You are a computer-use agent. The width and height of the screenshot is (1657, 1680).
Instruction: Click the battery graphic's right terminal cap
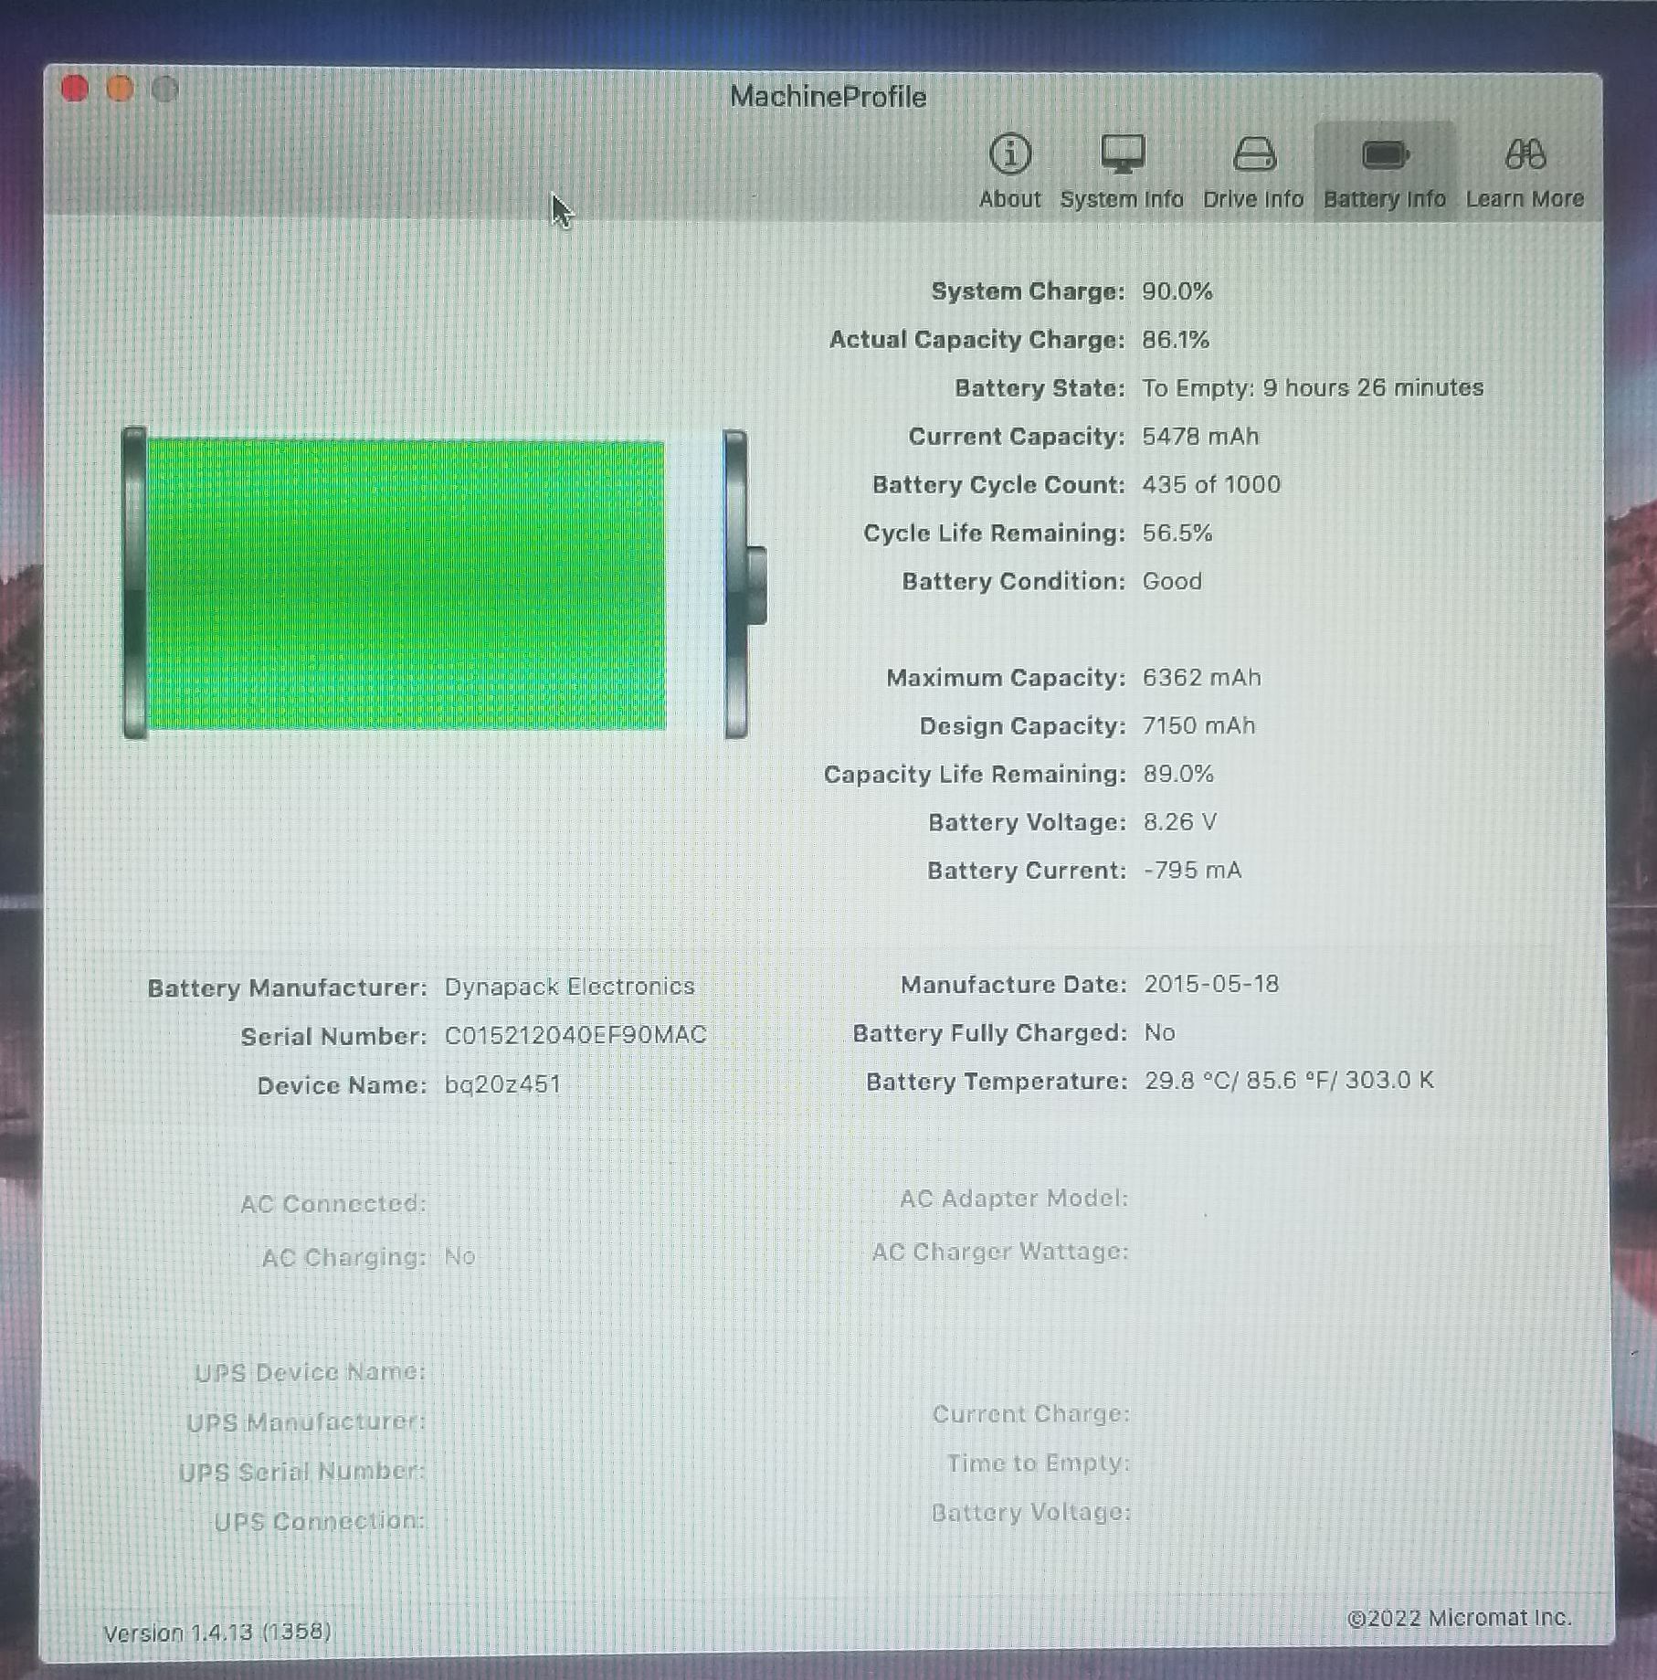click(756, 585)
